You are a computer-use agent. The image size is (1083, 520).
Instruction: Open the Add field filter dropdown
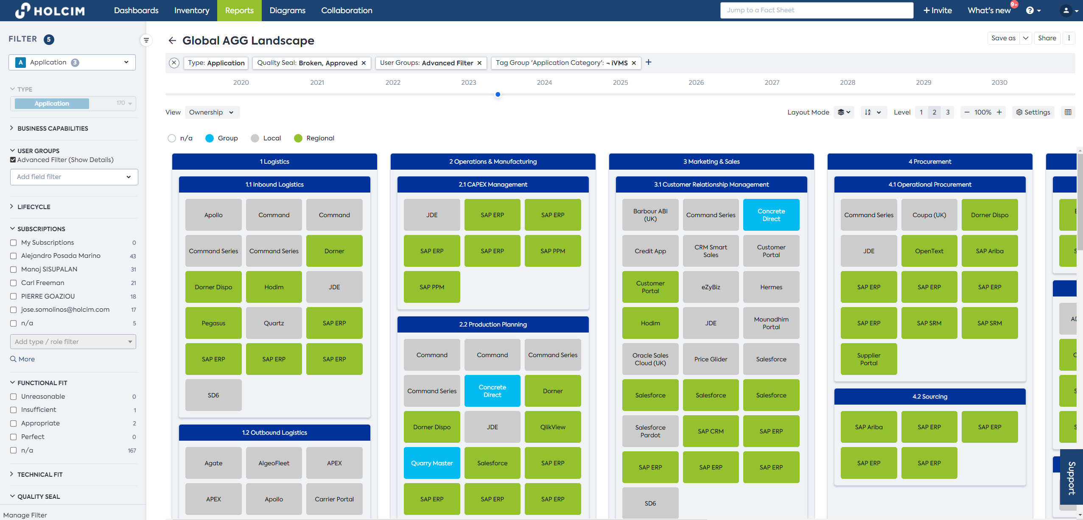click(74, 177)
